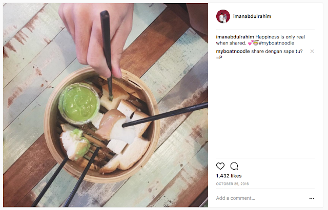Click the green kaya dip in the photo

[x=79, y=103]
